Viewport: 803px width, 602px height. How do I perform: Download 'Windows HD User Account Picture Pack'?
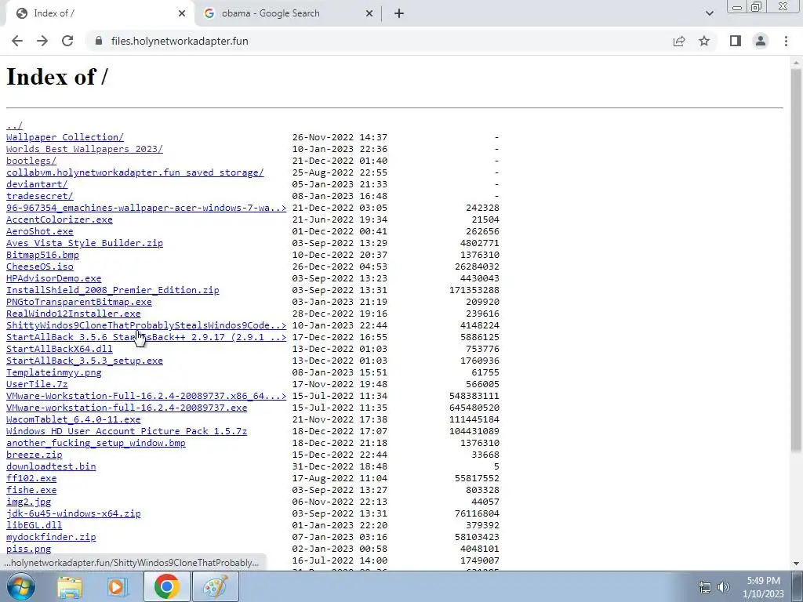click(x=126, y=432)
